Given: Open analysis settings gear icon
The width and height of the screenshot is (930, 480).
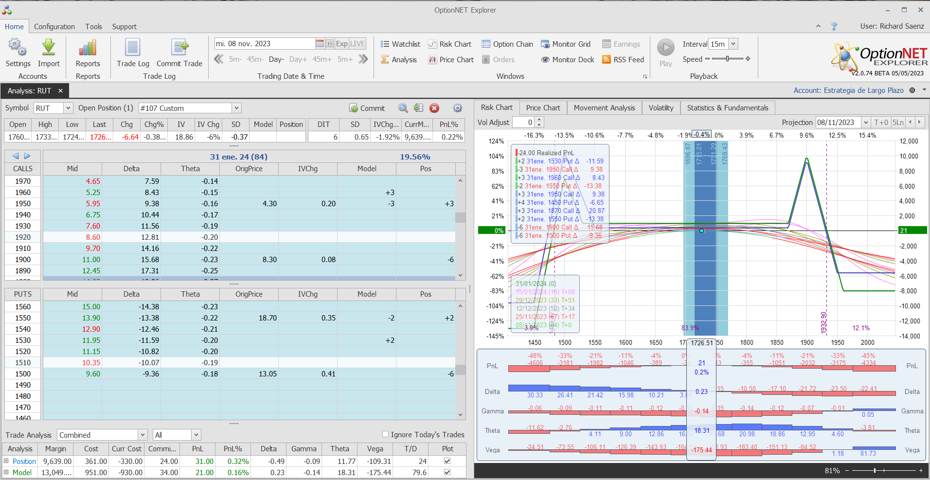Looking at the screenshot, I should click(x=457, y=108).
